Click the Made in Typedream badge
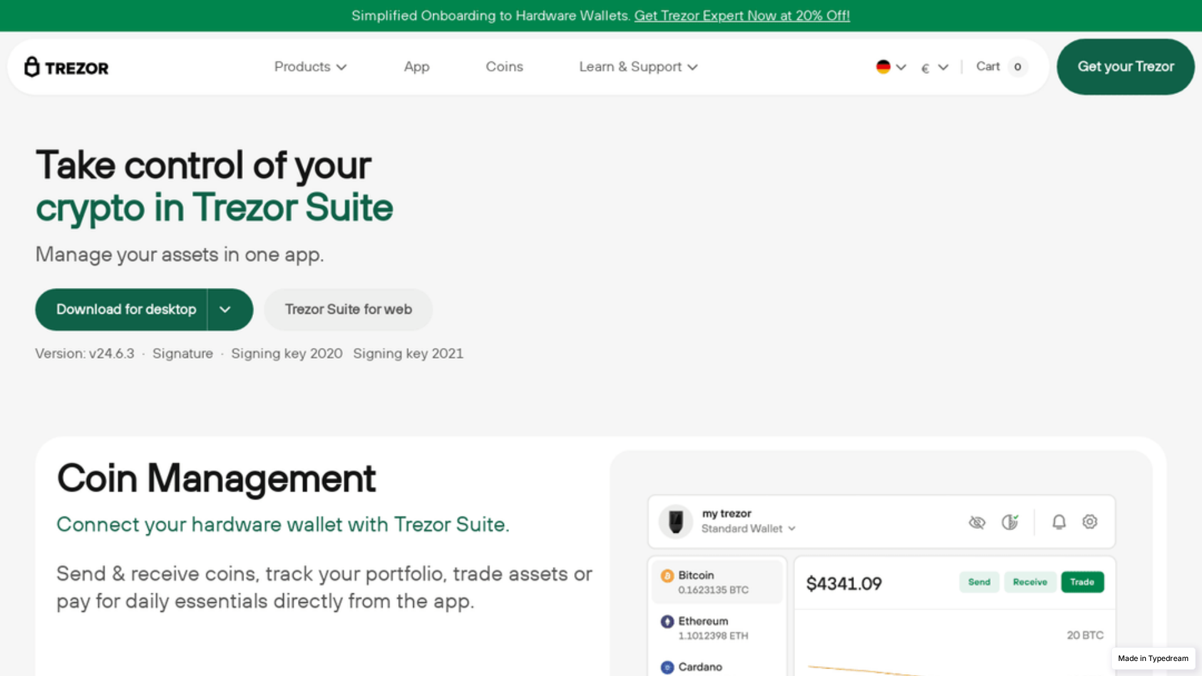 [x=1153, y=658]
